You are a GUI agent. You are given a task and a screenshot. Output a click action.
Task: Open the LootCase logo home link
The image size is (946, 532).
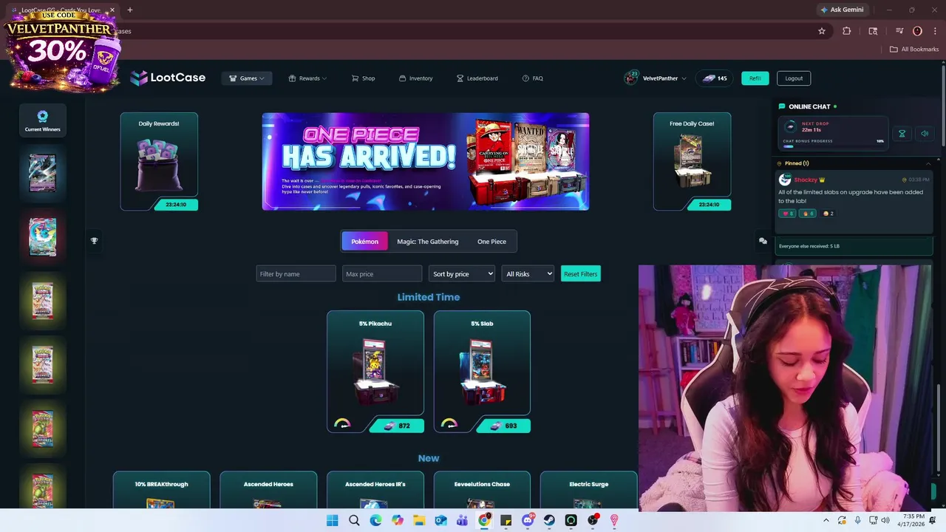point(168,78)
